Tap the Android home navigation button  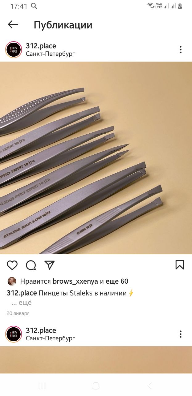96,386
